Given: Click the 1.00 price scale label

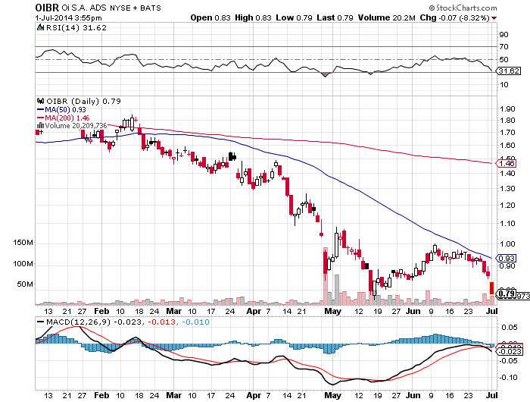Looking at the screenshot, I should click(508, 244).
